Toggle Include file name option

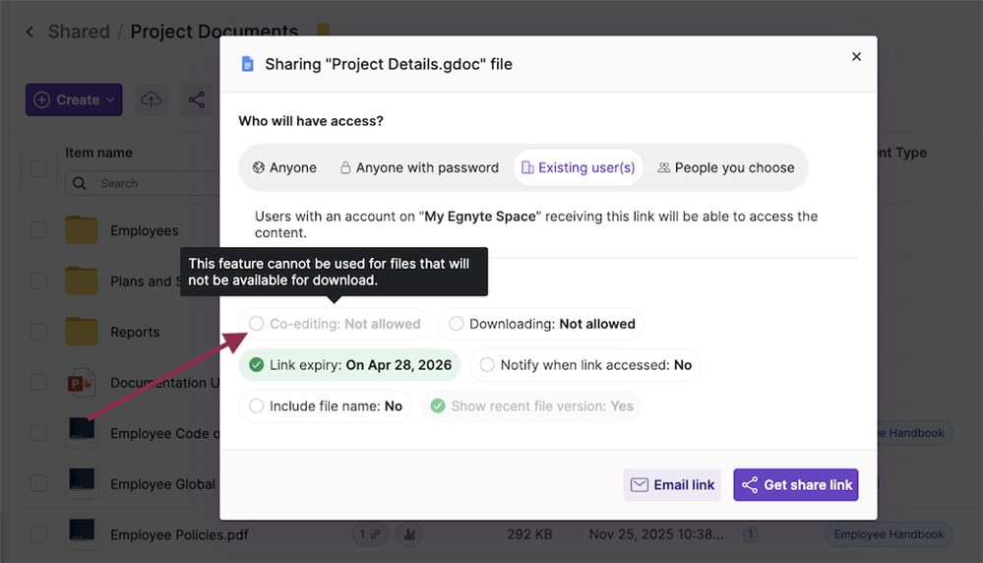tap(325, 407)
